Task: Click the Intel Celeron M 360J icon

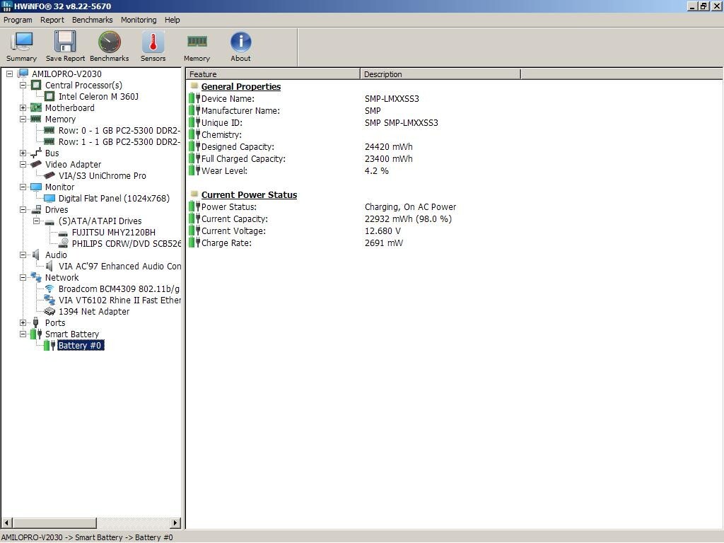Action: click(x=49, y=96)
